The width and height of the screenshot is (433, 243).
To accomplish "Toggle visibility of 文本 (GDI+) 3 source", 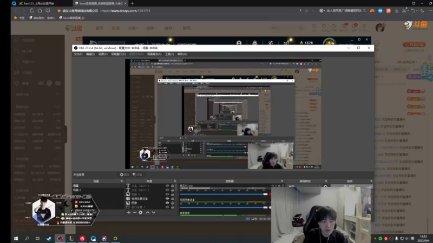I will pos(167,186).
